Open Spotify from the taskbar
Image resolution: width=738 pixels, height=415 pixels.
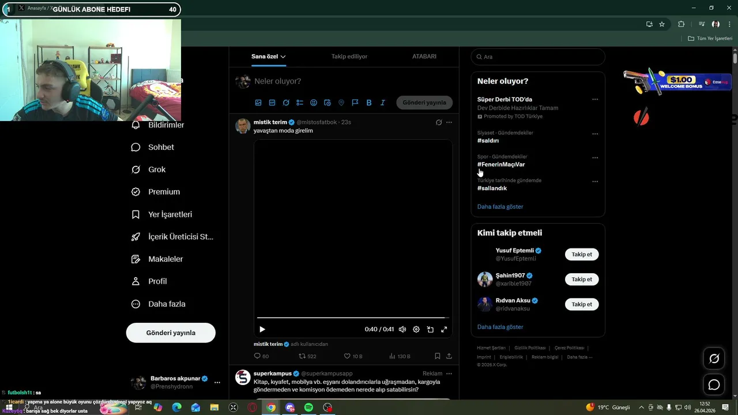coord(308,408)
